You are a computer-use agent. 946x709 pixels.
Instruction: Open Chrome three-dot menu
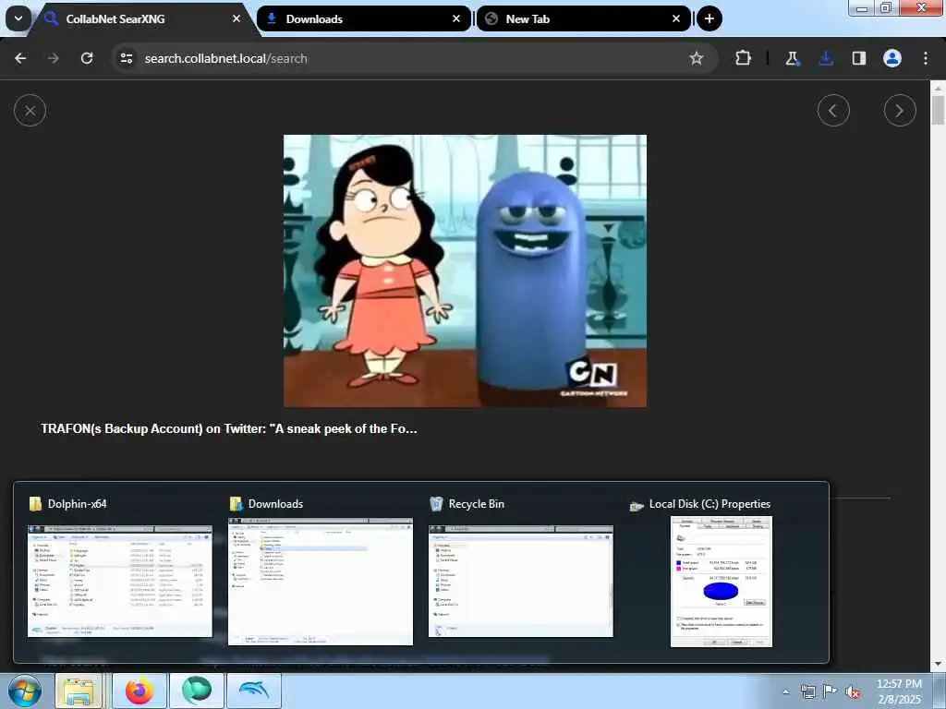click(926, 58)
